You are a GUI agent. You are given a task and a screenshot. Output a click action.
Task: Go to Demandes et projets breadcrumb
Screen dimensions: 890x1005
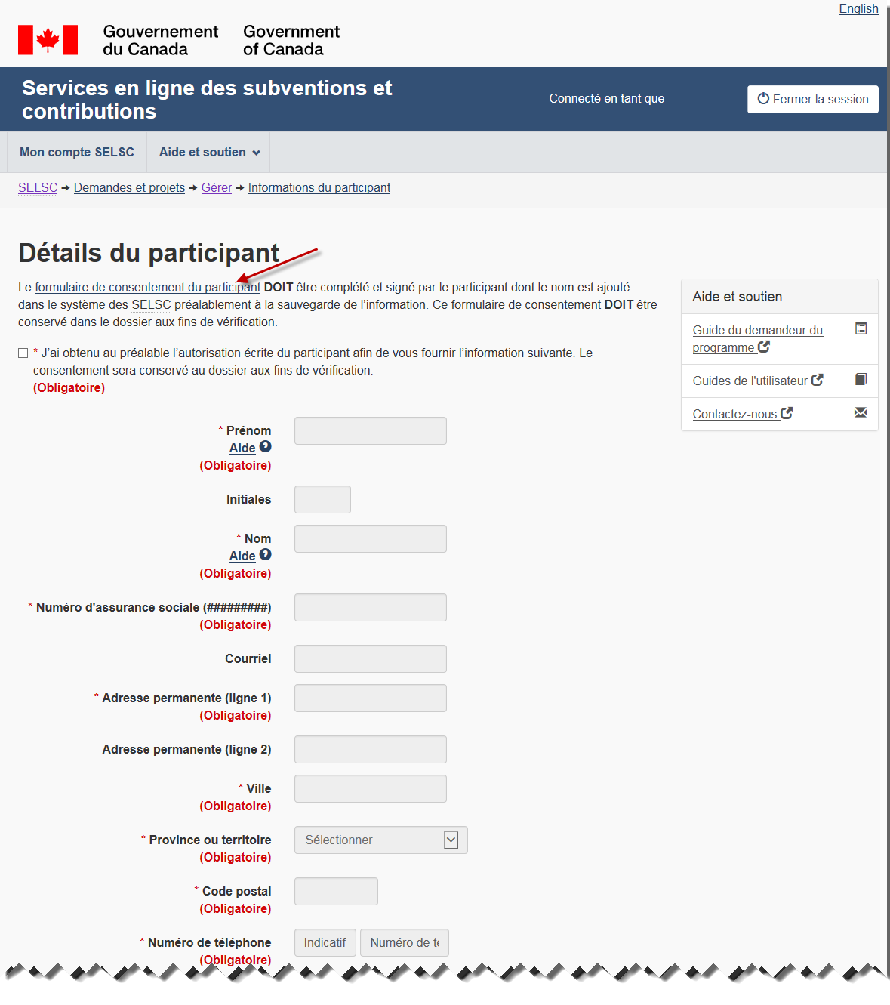click(x=129, y=188)
